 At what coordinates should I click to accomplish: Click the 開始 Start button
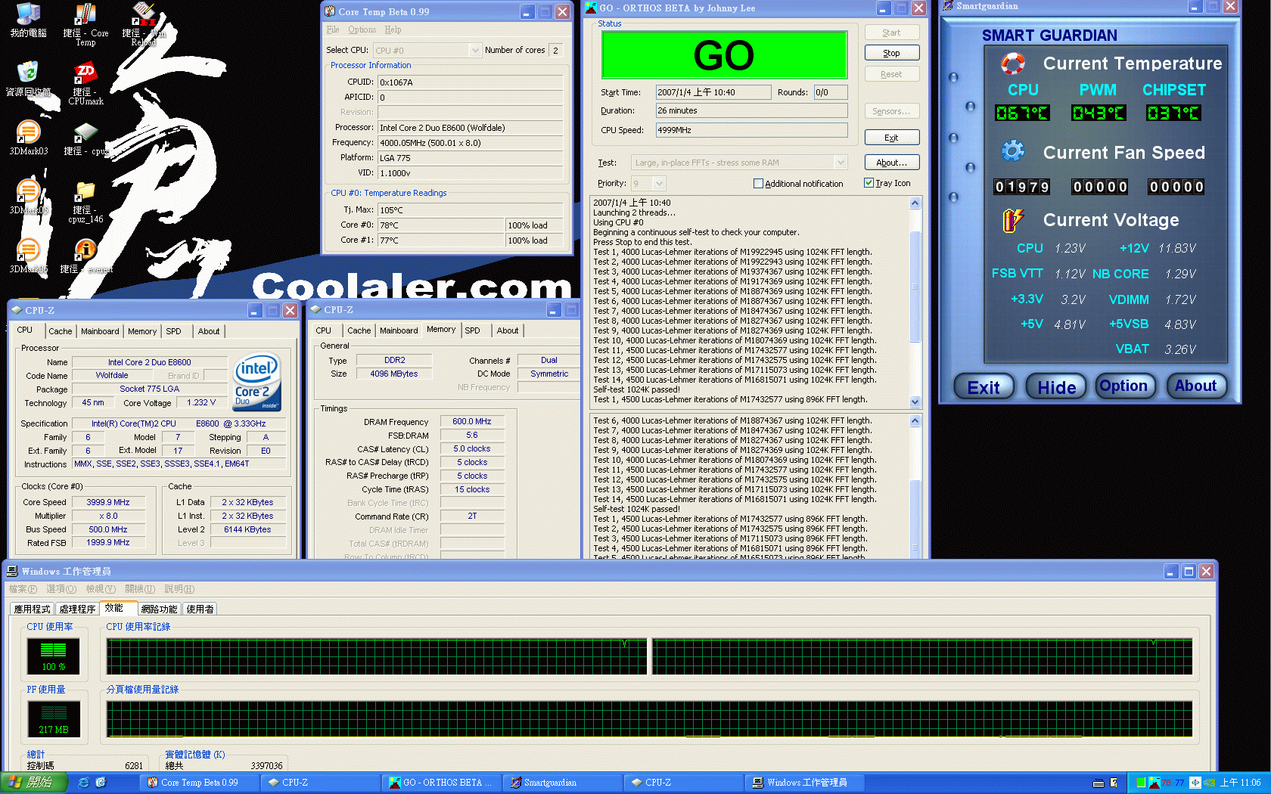tap(34, 783)
